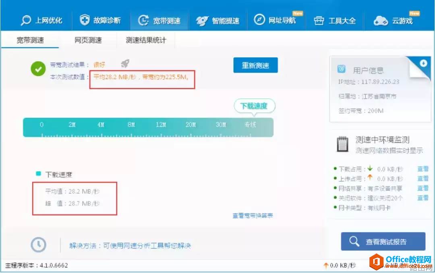Click the 用户信息 heading
This screenshot has width=435, height=273.
(368, 70)
